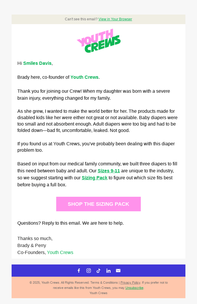Click Youth Crews link in the signature
The image size is (197, 304).
point(60,252)
